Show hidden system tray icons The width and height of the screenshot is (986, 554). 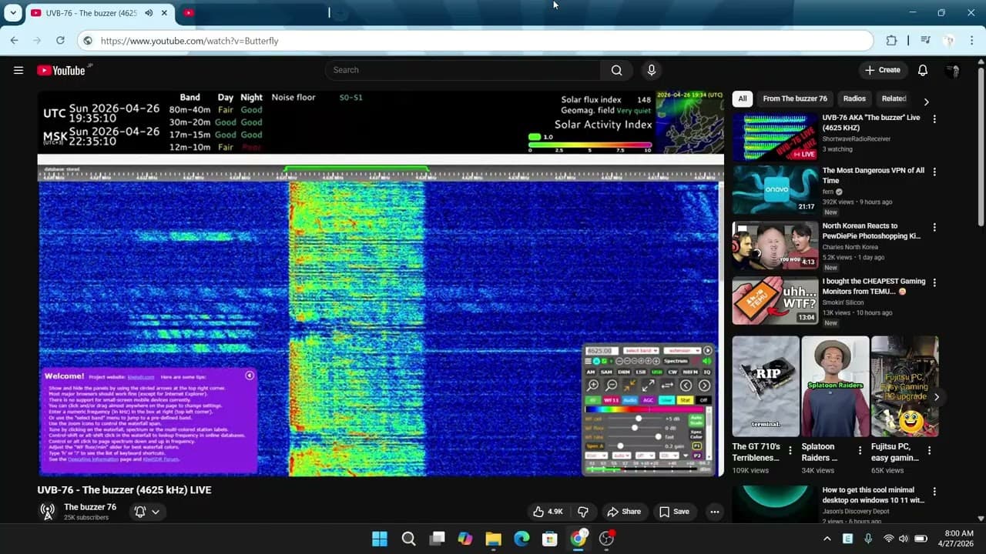pyautogui.click(x=827, y=539)
